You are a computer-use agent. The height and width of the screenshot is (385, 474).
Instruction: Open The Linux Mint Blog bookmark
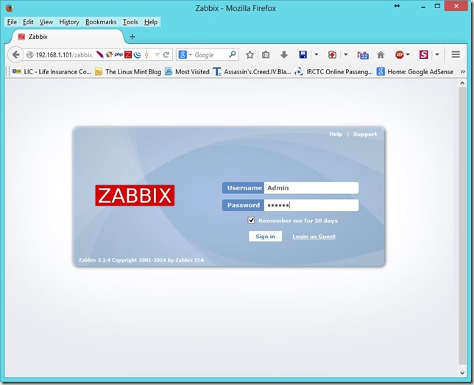[x=128, y=72]
